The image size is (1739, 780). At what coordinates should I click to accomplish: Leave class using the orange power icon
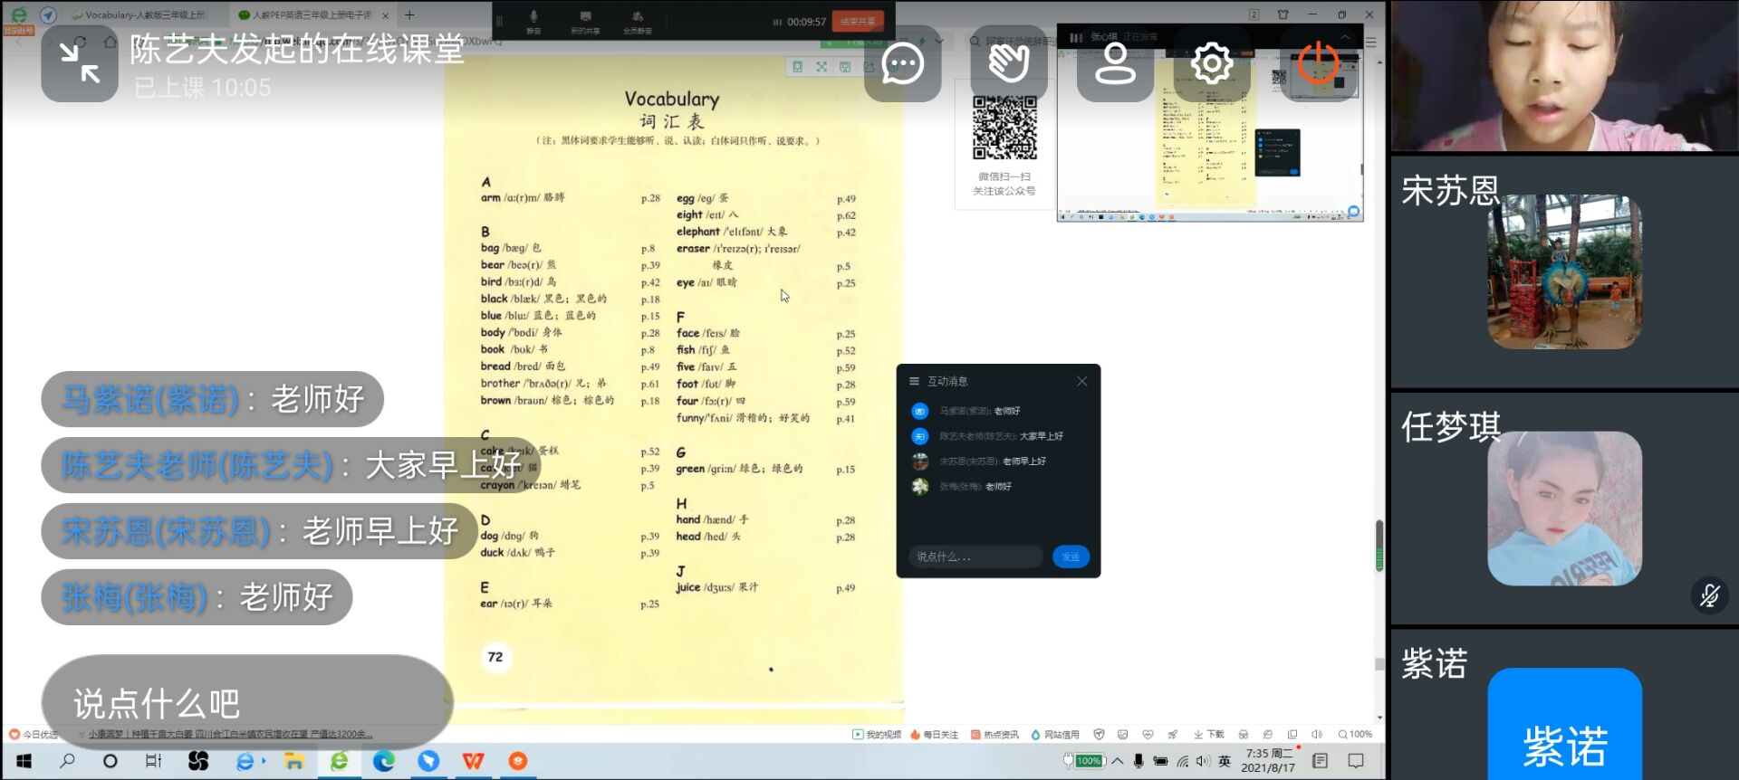click(1318, 63)
